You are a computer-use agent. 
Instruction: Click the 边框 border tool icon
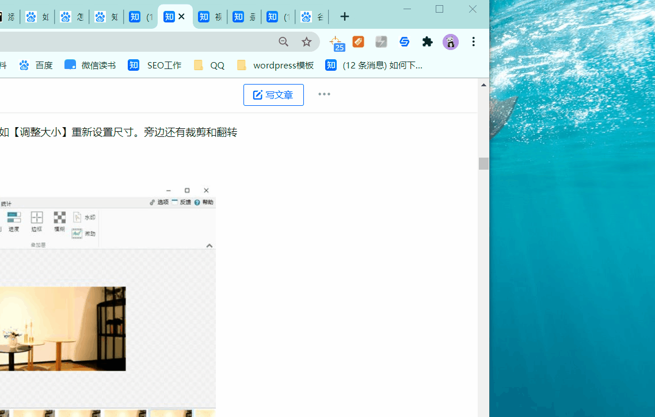pos(37,217)
